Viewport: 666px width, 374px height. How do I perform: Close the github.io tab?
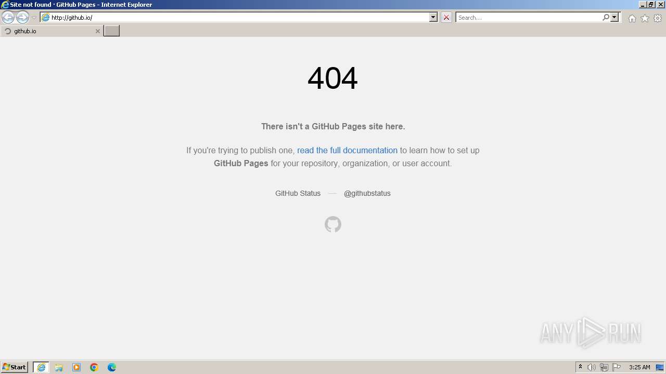click(97, 31)
